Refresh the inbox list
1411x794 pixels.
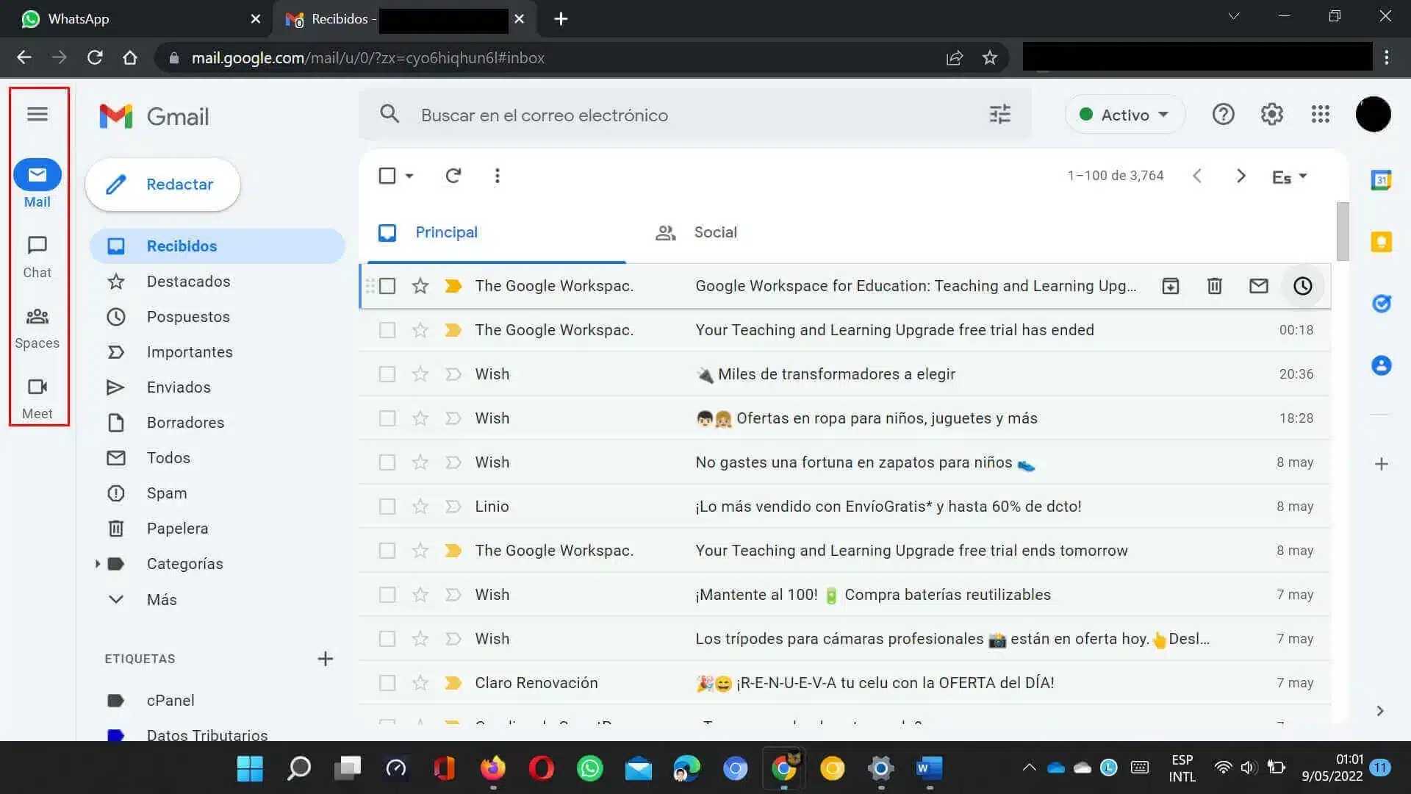pyautogui.click(x=453, y=176)
